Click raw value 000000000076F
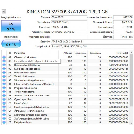Image resolution: width=134 pixels, height=134 pixels. [x=118, y=69]
